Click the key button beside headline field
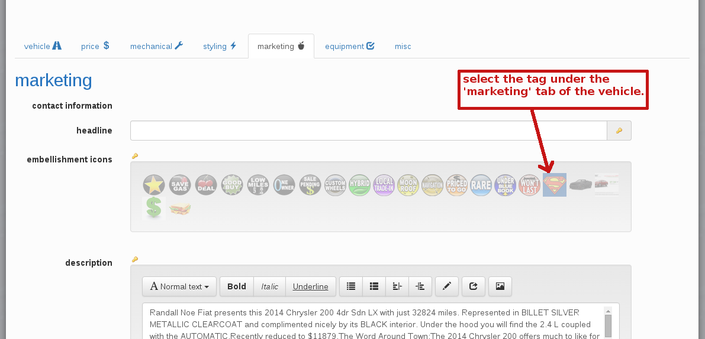The width and height of the screenshot is (705, 339). click(619, 131)
